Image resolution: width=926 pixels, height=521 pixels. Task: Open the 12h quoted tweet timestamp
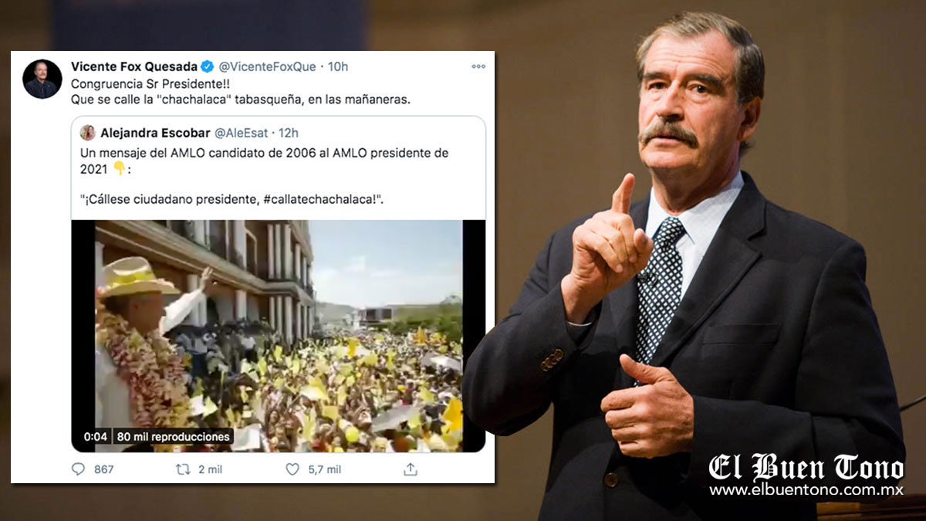[289, 133]
